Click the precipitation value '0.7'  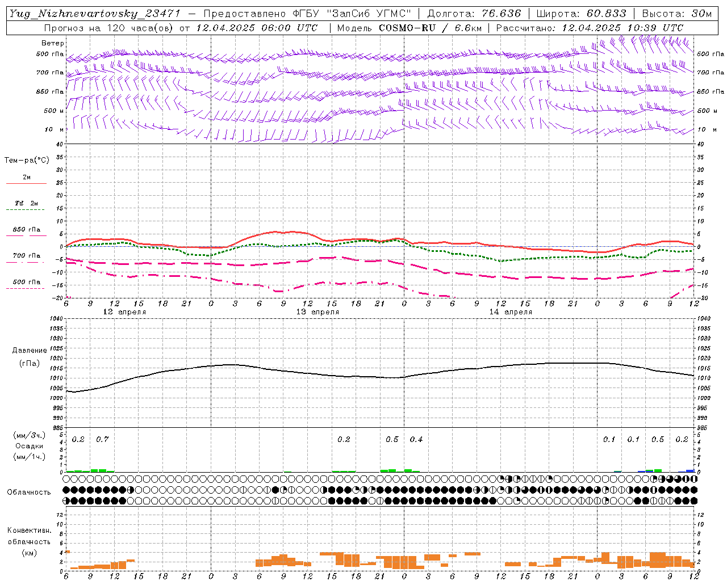(102, 440)
